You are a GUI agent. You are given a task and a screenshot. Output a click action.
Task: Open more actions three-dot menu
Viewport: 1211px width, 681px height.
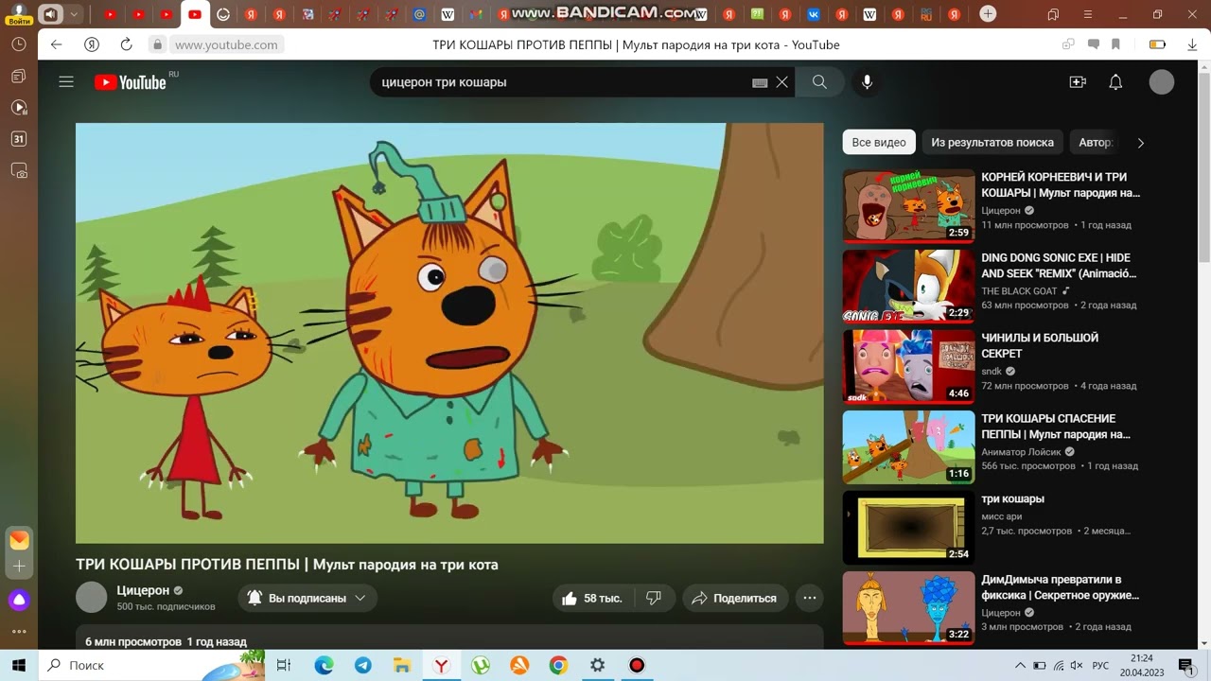point(809,598)
